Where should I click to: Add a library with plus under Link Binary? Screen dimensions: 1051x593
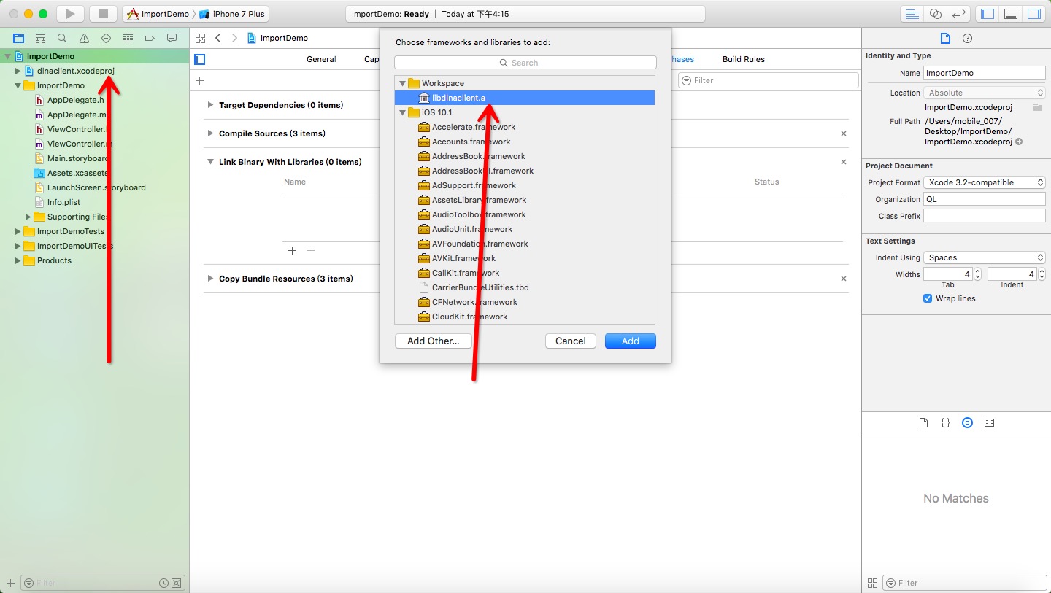click(x=292, y=250)
